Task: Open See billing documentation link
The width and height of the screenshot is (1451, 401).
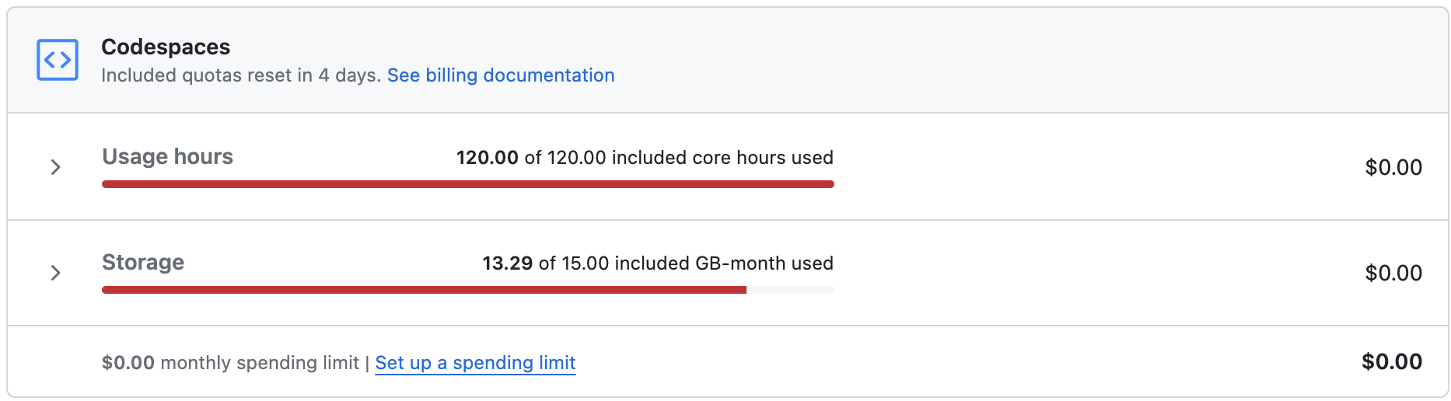Action: (501, 75)
